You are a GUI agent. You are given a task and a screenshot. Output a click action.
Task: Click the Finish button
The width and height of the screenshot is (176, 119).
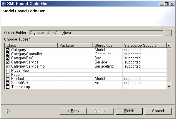(x=129, y=111)
